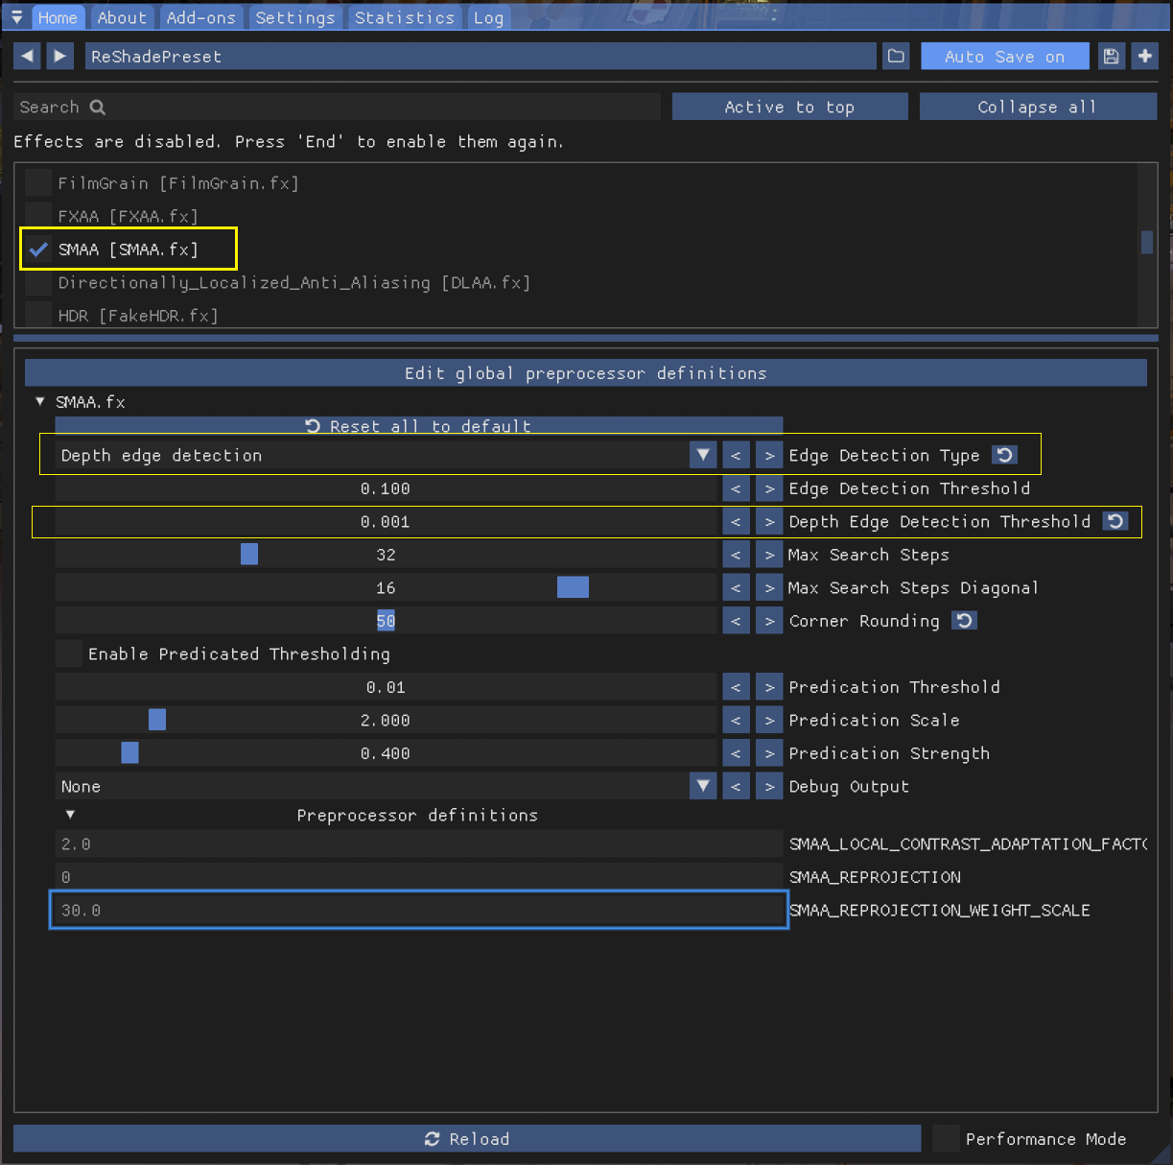Image resolution: width=1173 pixels, height=1165 pixels.
Task: Uncheck the SMAA effect checkbox
Action: click(x=38, y=250)
